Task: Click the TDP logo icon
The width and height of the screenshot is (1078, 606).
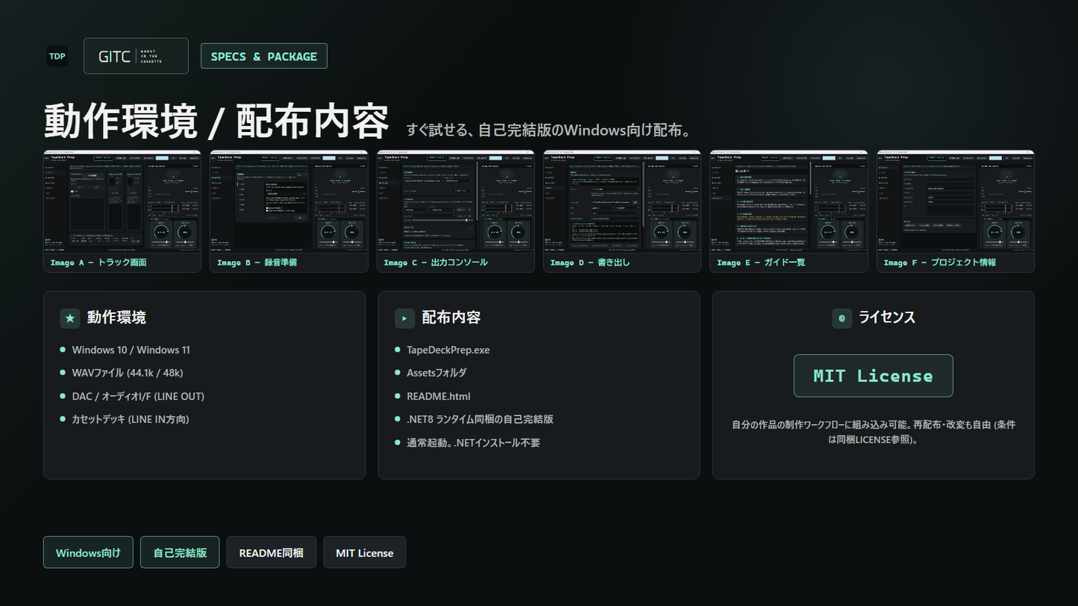Action: (x=57, y=56)
